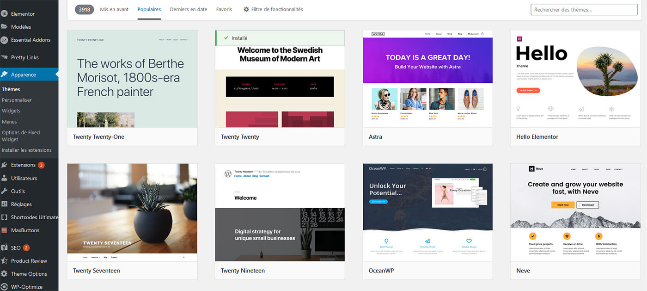Viewport: 647px width, 291px height.
Task: Click the WP-Optimize icon
Action: tap(4, 286)
